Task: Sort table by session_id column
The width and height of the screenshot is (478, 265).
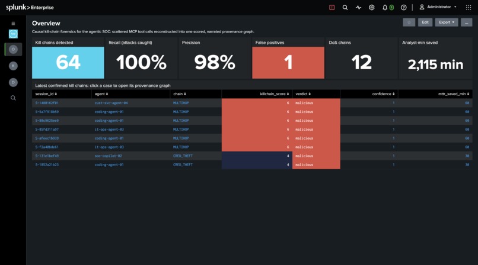Action: coord(46,94)
